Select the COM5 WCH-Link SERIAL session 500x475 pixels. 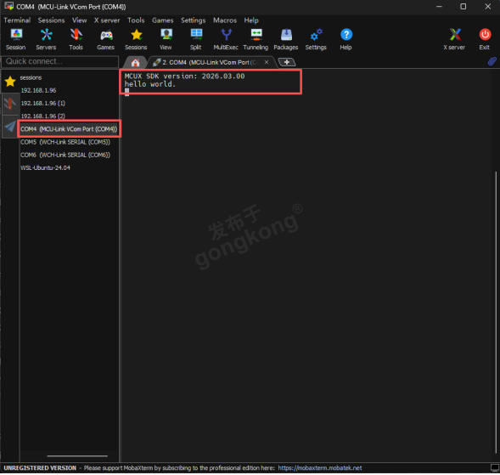65,142
